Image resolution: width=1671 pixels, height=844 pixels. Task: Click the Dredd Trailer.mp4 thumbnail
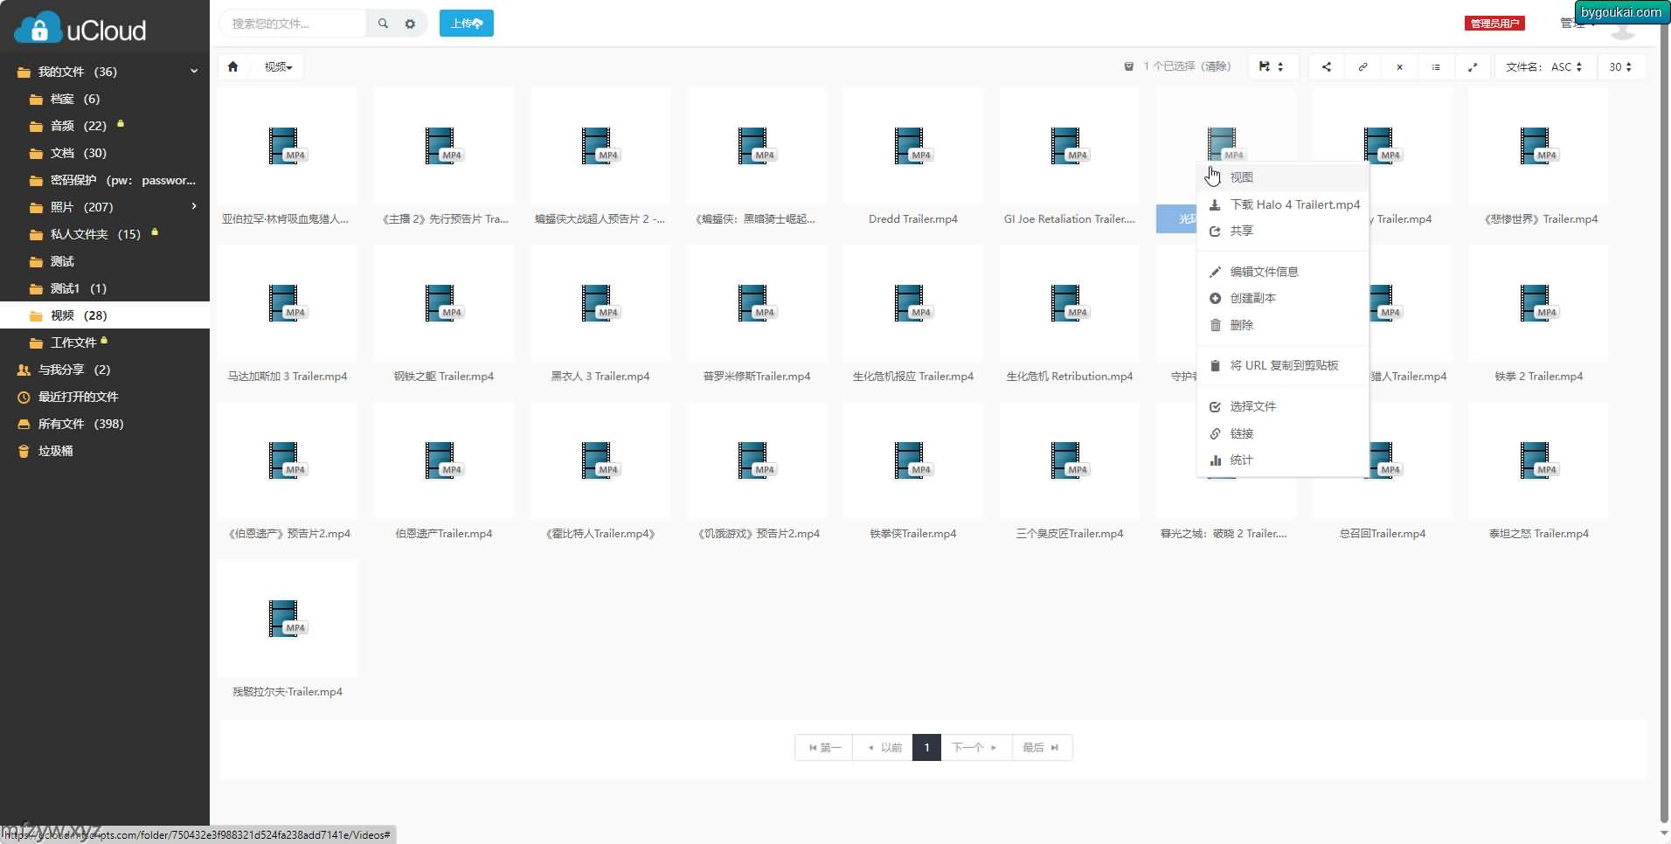(912, 147)
